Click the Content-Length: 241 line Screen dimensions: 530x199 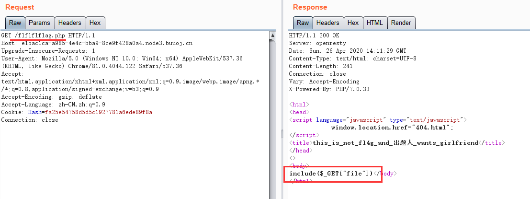point(321,66)
